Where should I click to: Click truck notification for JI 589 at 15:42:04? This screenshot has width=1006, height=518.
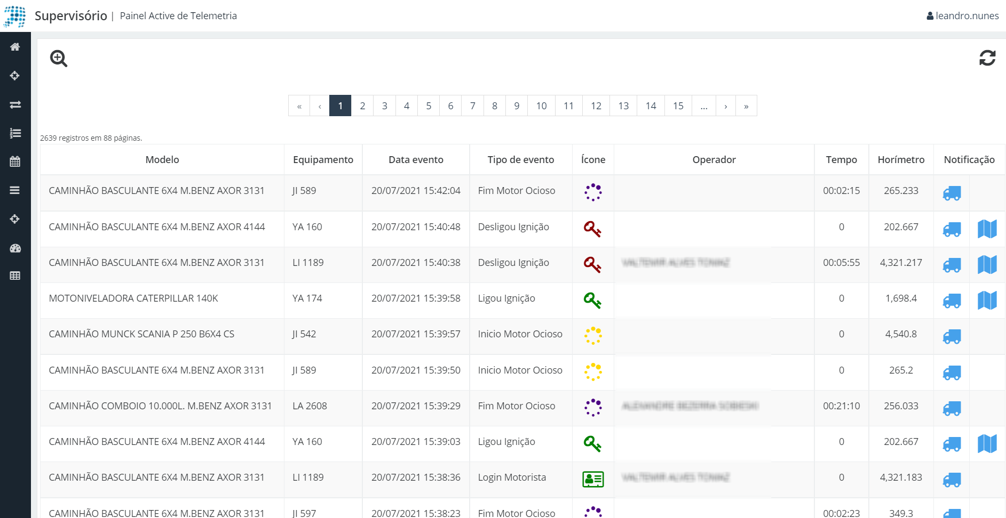point(952,193)
